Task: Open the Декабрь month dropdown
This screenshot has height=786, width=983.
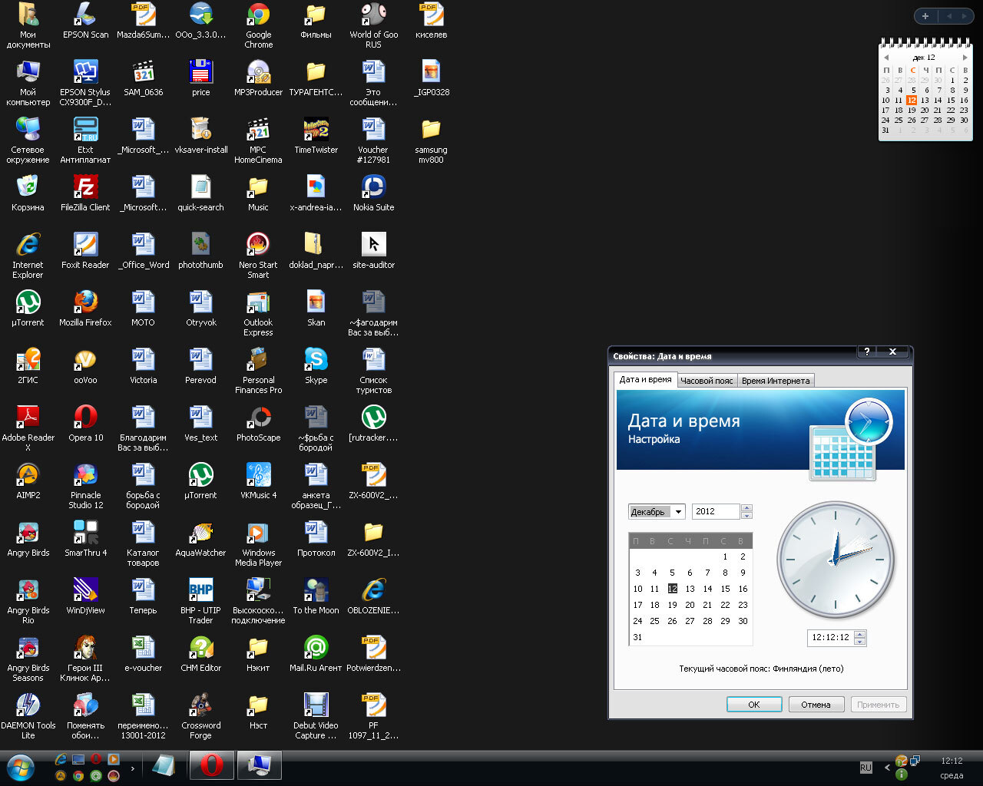Action: coord(678,512)
